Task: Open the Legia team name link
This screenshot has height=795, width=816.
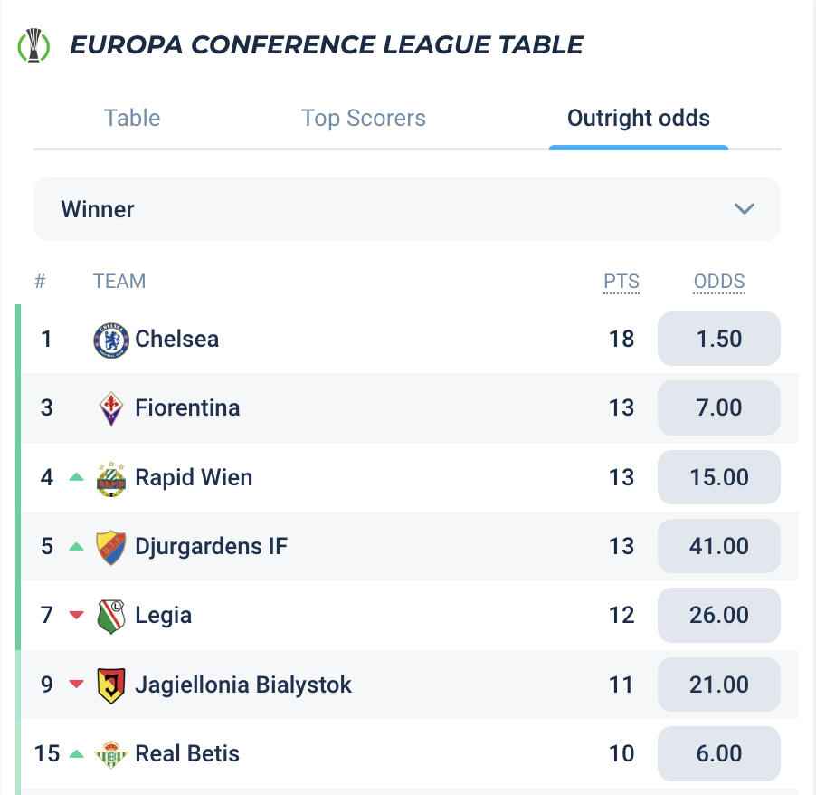Action: click(164, 616)
